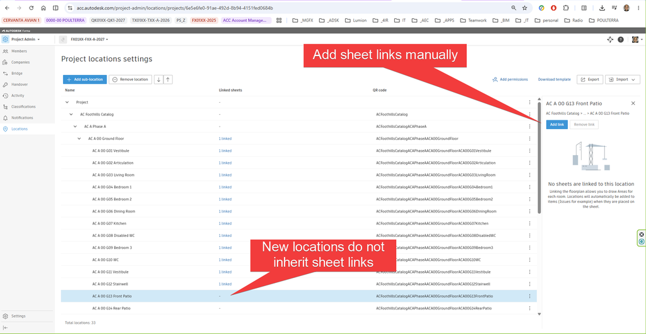Screen dimensions: 646x334
Task: Open more options for G06 Dining Room
Action: point(530,211)
